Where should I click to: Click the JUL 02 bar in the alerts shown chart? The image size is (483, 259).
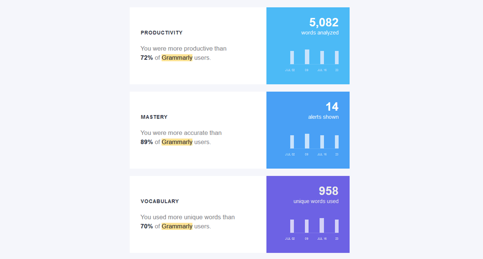tap(292, 142)
